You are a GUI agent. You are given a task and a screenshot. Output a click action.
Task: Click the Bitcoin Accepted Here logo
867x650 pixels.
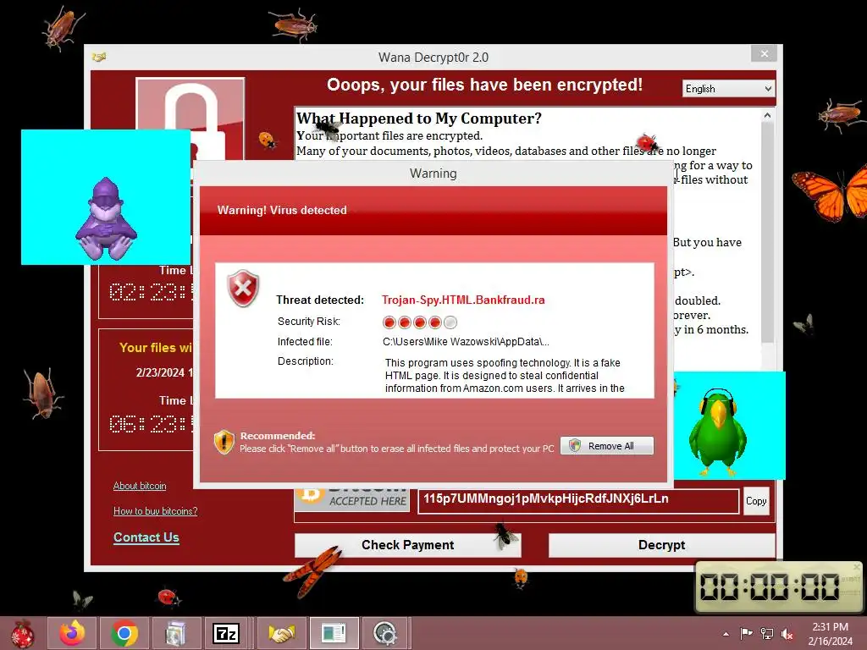click(351, 498)
